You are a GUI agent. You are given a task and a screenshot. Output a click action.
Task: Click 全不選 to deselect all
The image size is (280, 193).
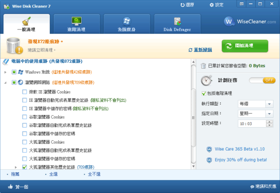(94, 174)
